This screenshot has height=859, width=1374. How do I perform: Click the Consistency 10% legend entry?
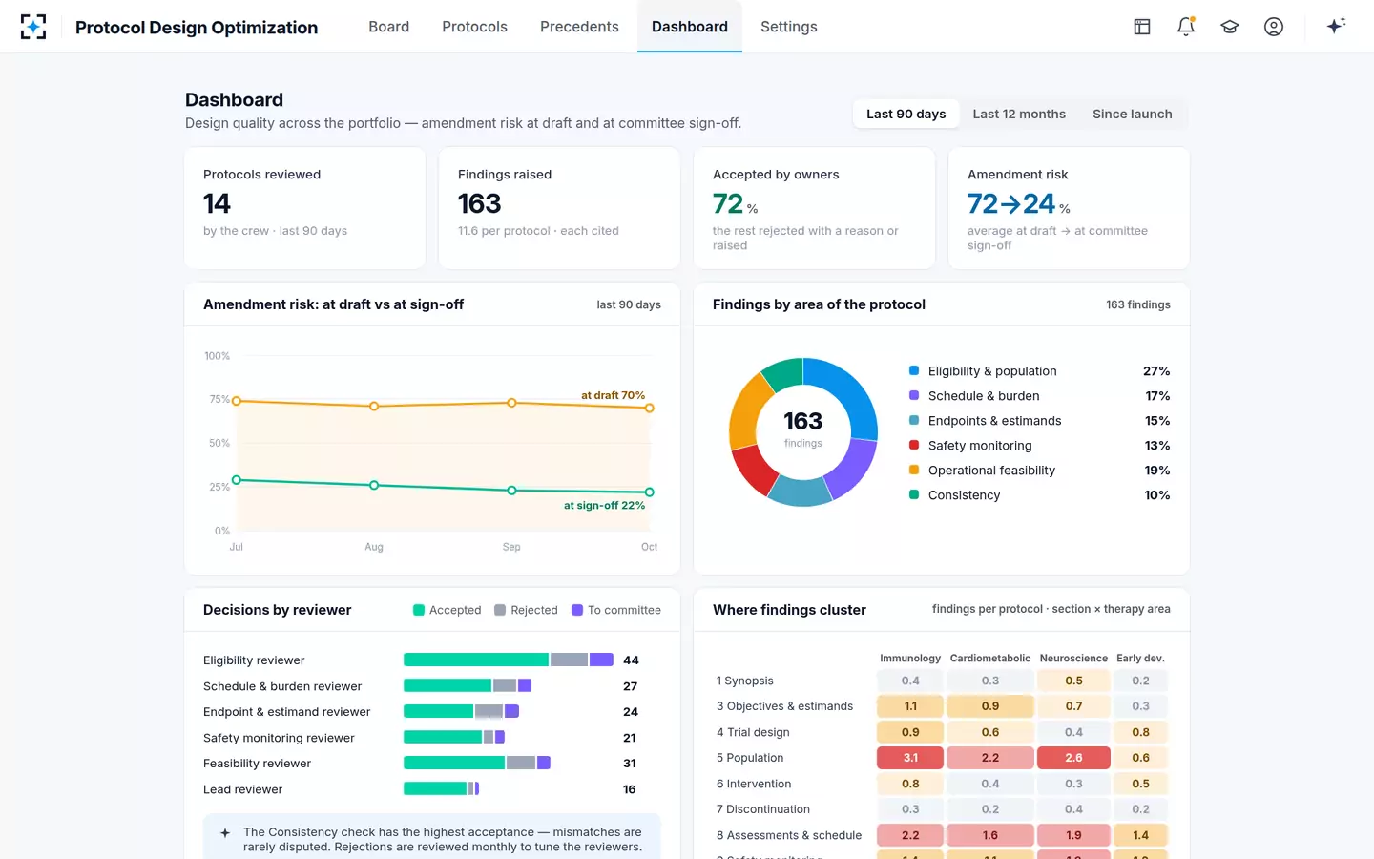(1039, 494)
